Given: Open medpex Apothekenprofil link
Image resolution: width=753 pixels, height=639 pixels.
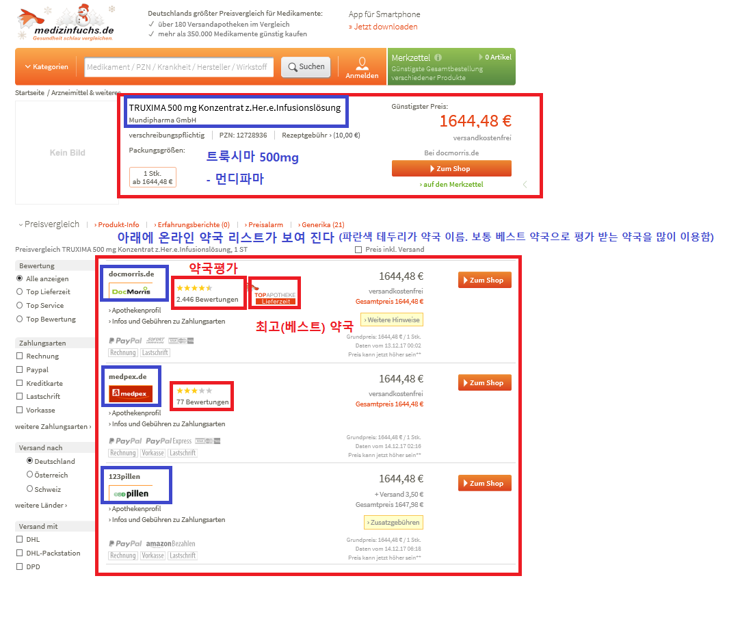Looking at the screenshot, I should click(x=135, y=413).
